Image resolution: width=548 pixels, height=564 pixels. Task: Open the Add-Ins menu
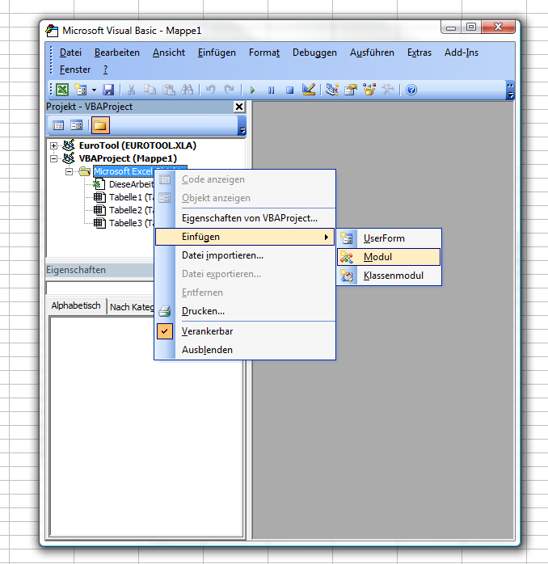click(x=462, y=53)
